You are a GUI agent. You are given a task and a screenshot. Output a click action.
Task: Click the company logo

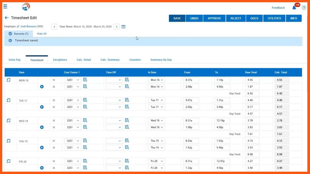(x=26, y=7)
